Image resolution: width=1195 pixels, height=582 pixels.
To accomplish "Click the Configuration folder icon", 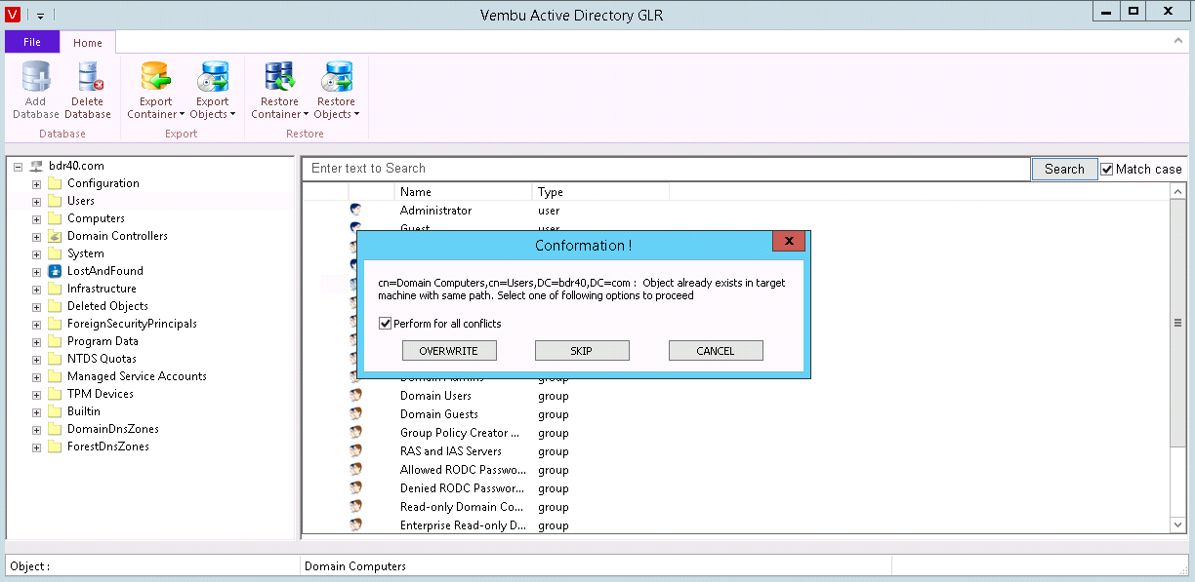I will (55, 183).
